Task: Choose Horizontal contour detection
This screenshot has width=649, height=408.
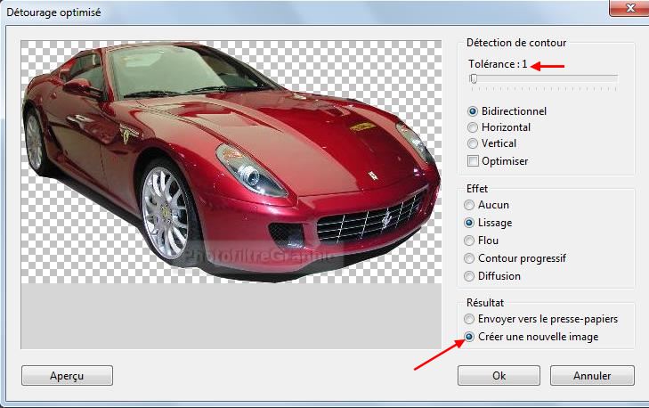Action: [473, 127]
